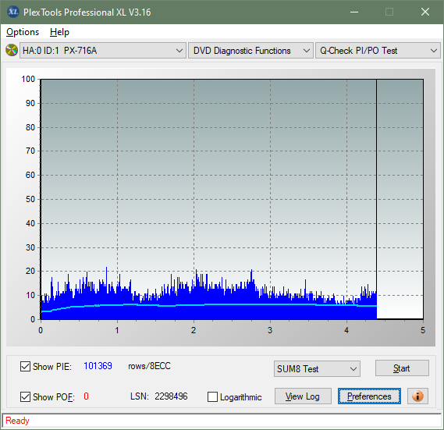Open the Preferences button
Screen dimensions: 444x430
(369, 396)
